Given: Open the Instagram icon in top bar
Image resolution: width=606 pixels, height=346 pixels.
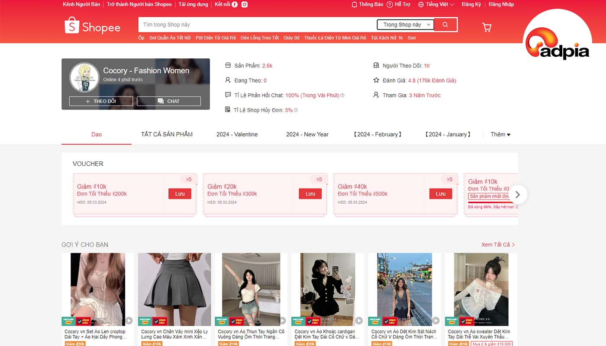Looking at the screenshot, I should point(245,4).
